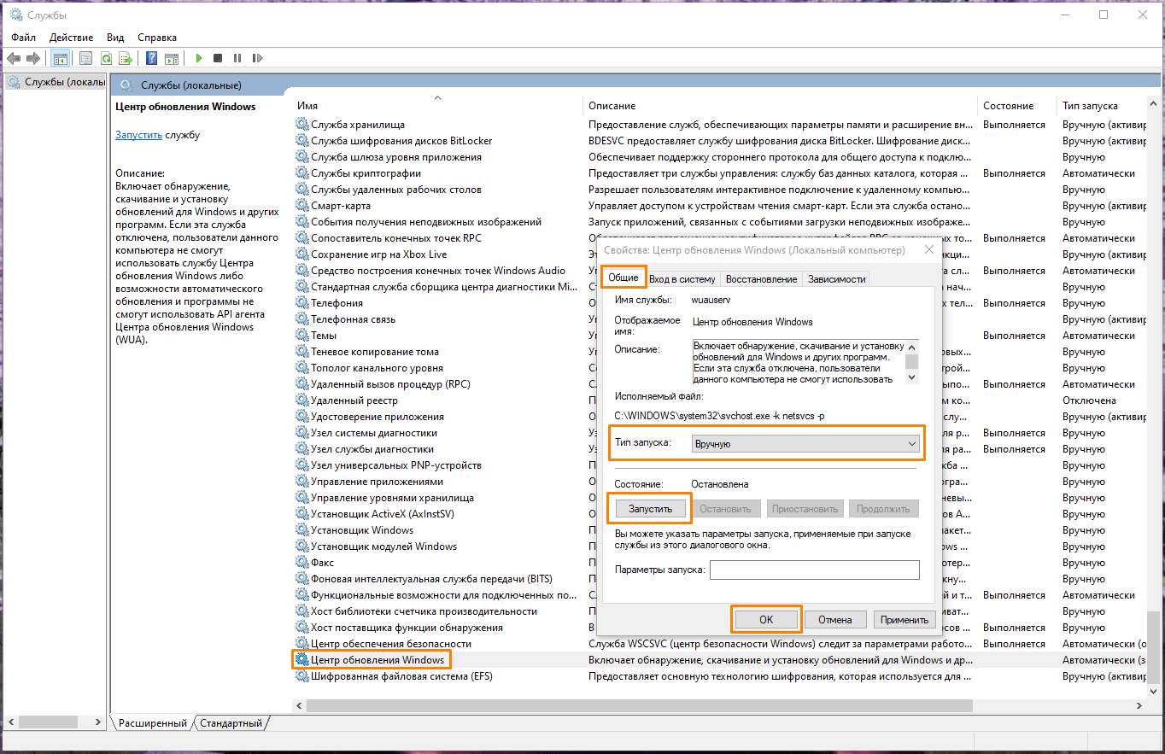Click the Продолжить button
Image resolution: width=1165 pixels, height=754 pixels.
pos(883,509)
